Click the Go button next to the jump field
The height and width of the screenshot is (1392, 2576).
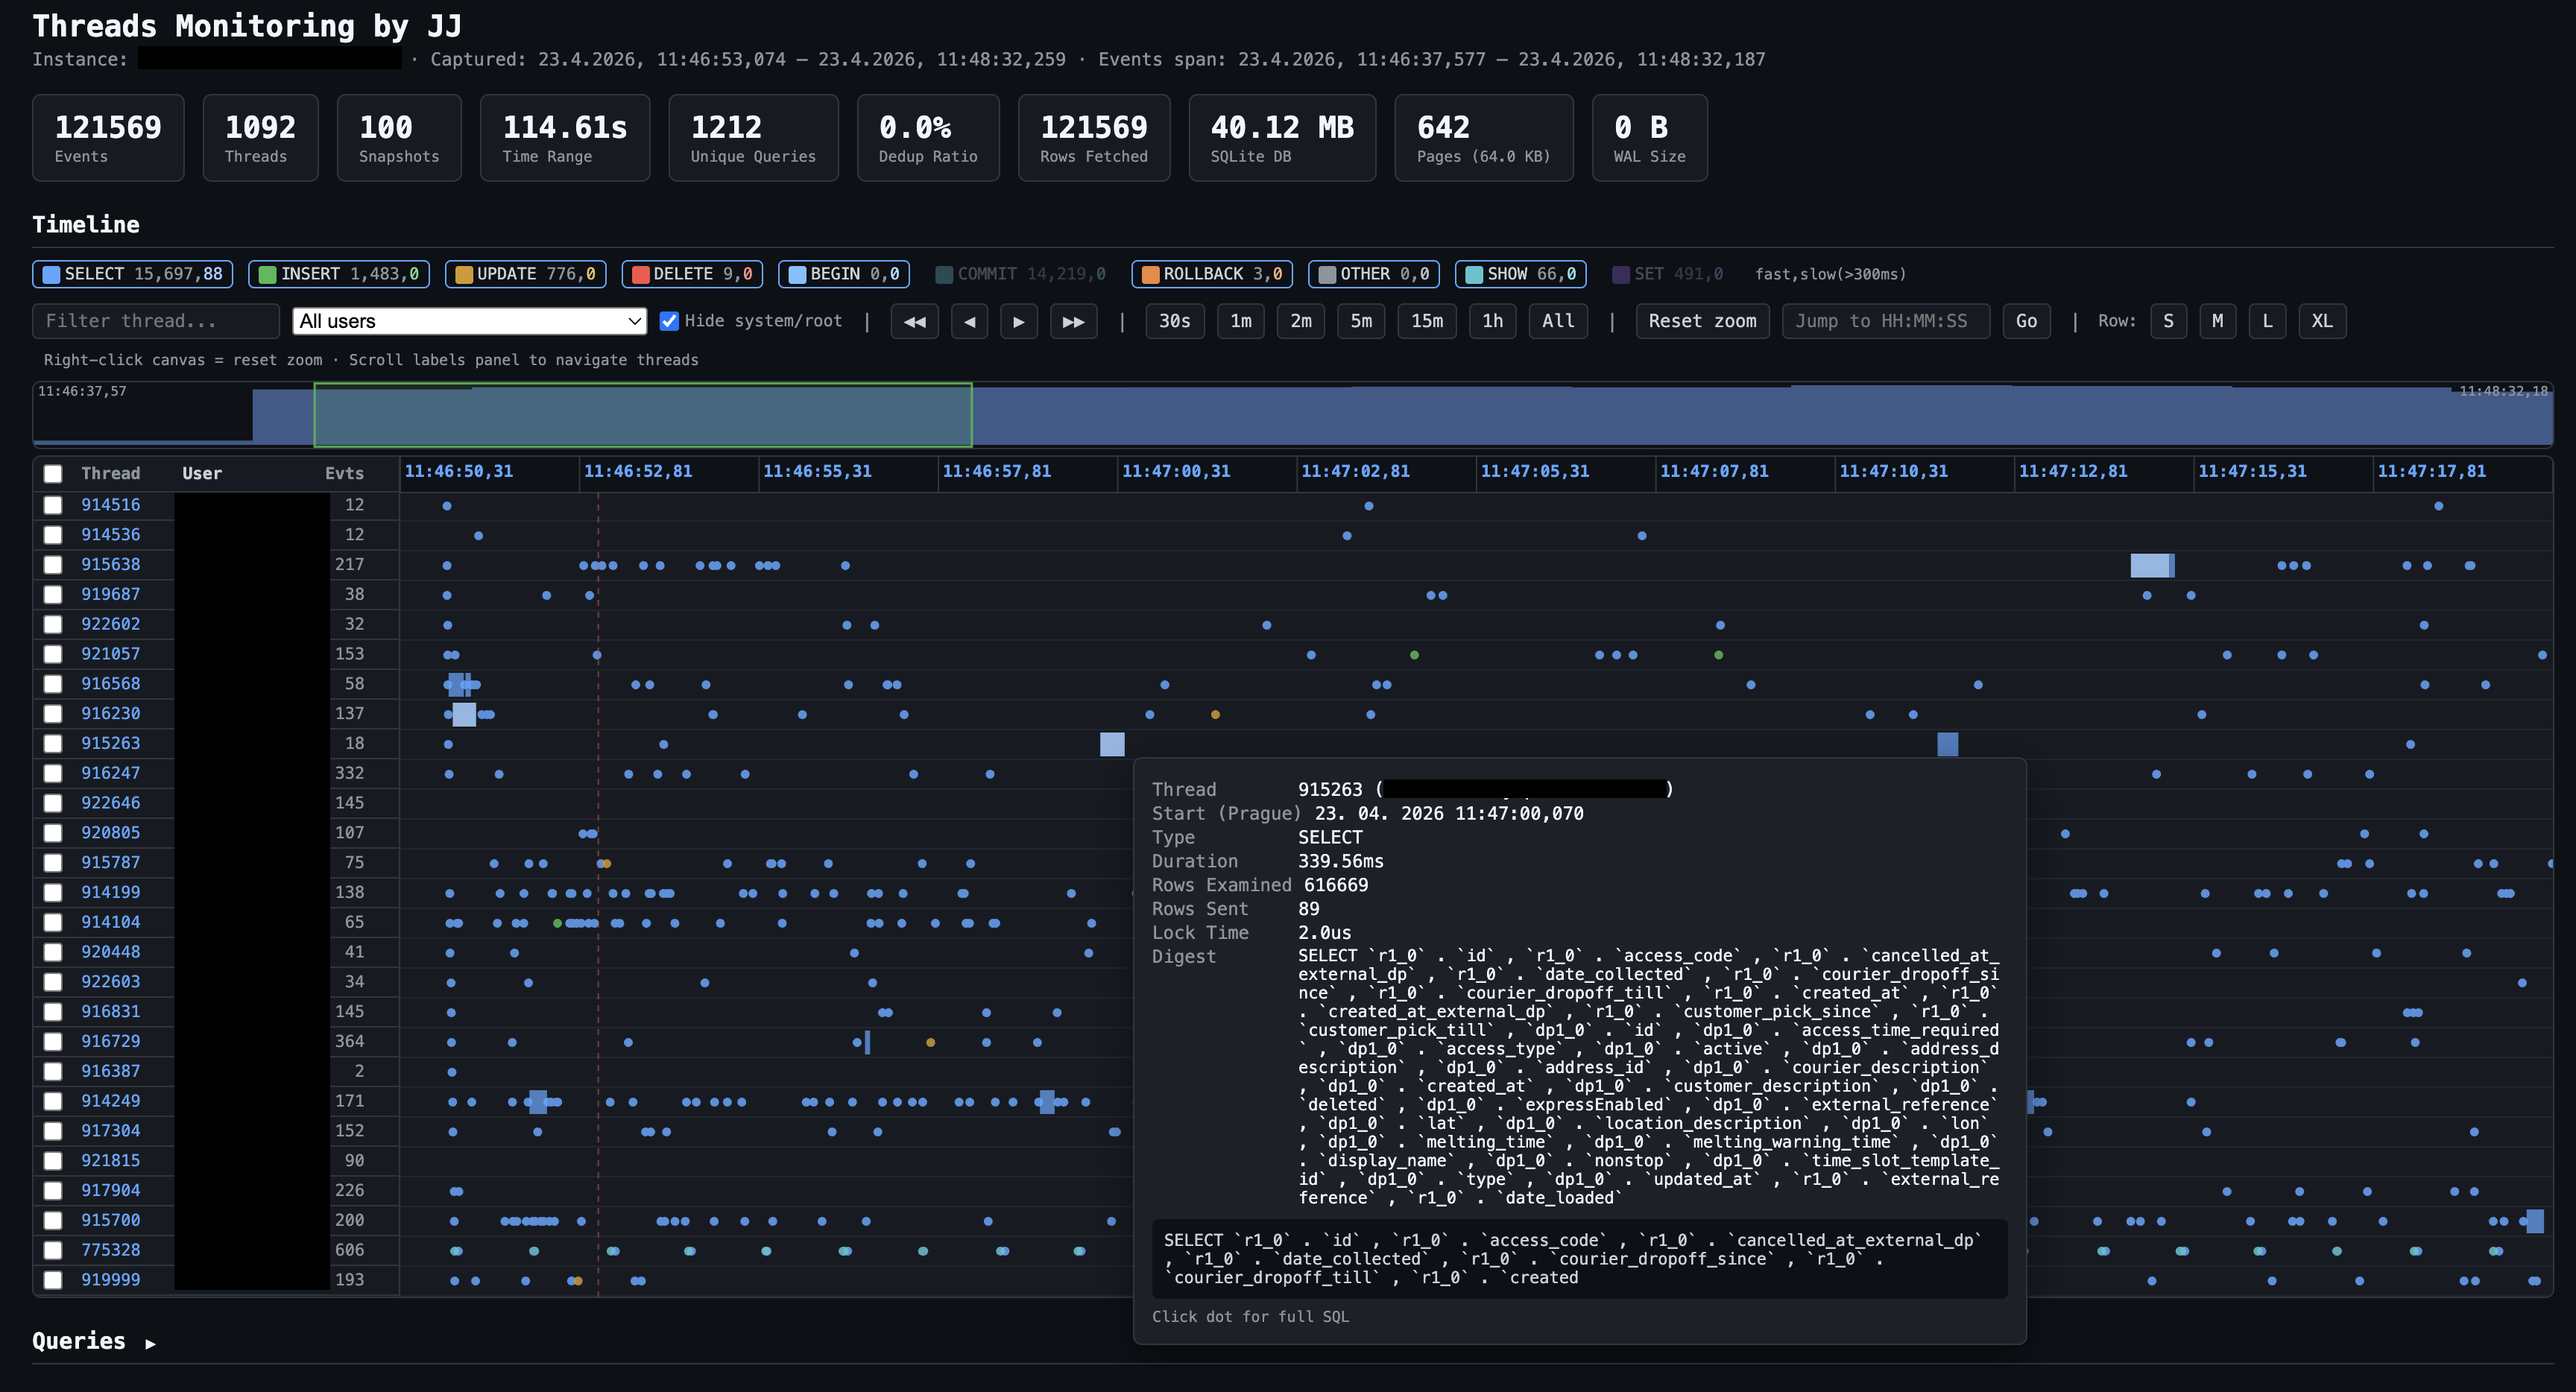2026,321
